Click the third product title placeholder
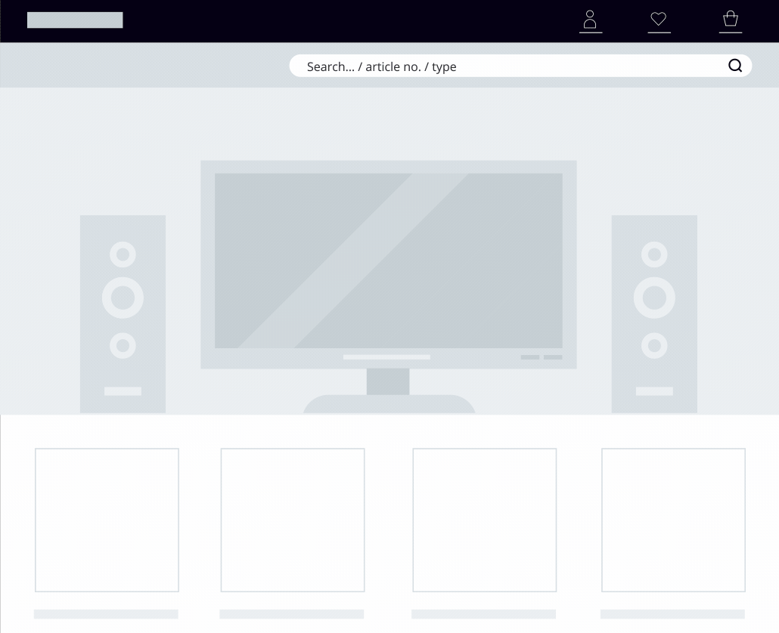 [483, 614]
